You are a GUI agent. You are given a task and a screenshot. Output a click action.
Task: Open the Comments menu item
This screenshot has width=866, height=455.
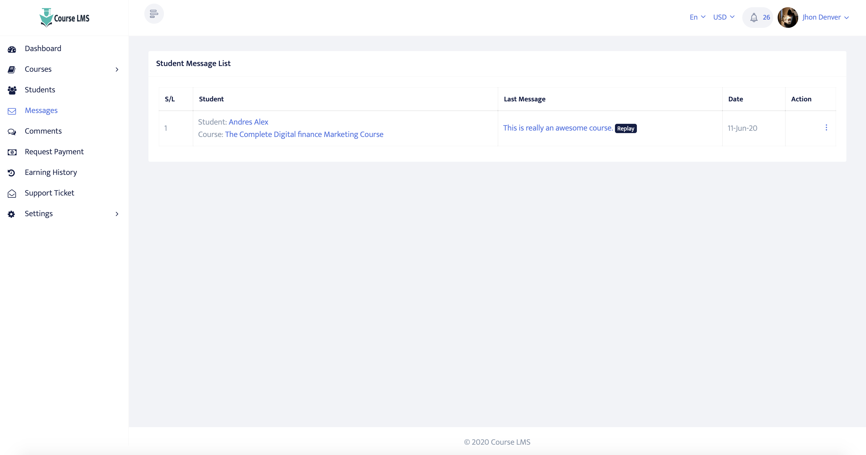[43, 131]
